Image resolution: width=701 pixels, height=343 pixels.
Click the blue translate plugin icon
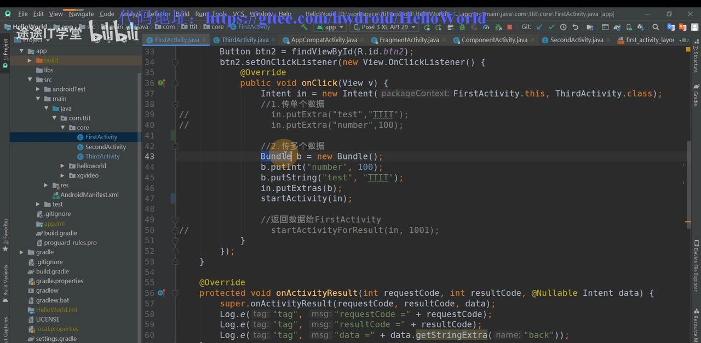pos(671,27)
